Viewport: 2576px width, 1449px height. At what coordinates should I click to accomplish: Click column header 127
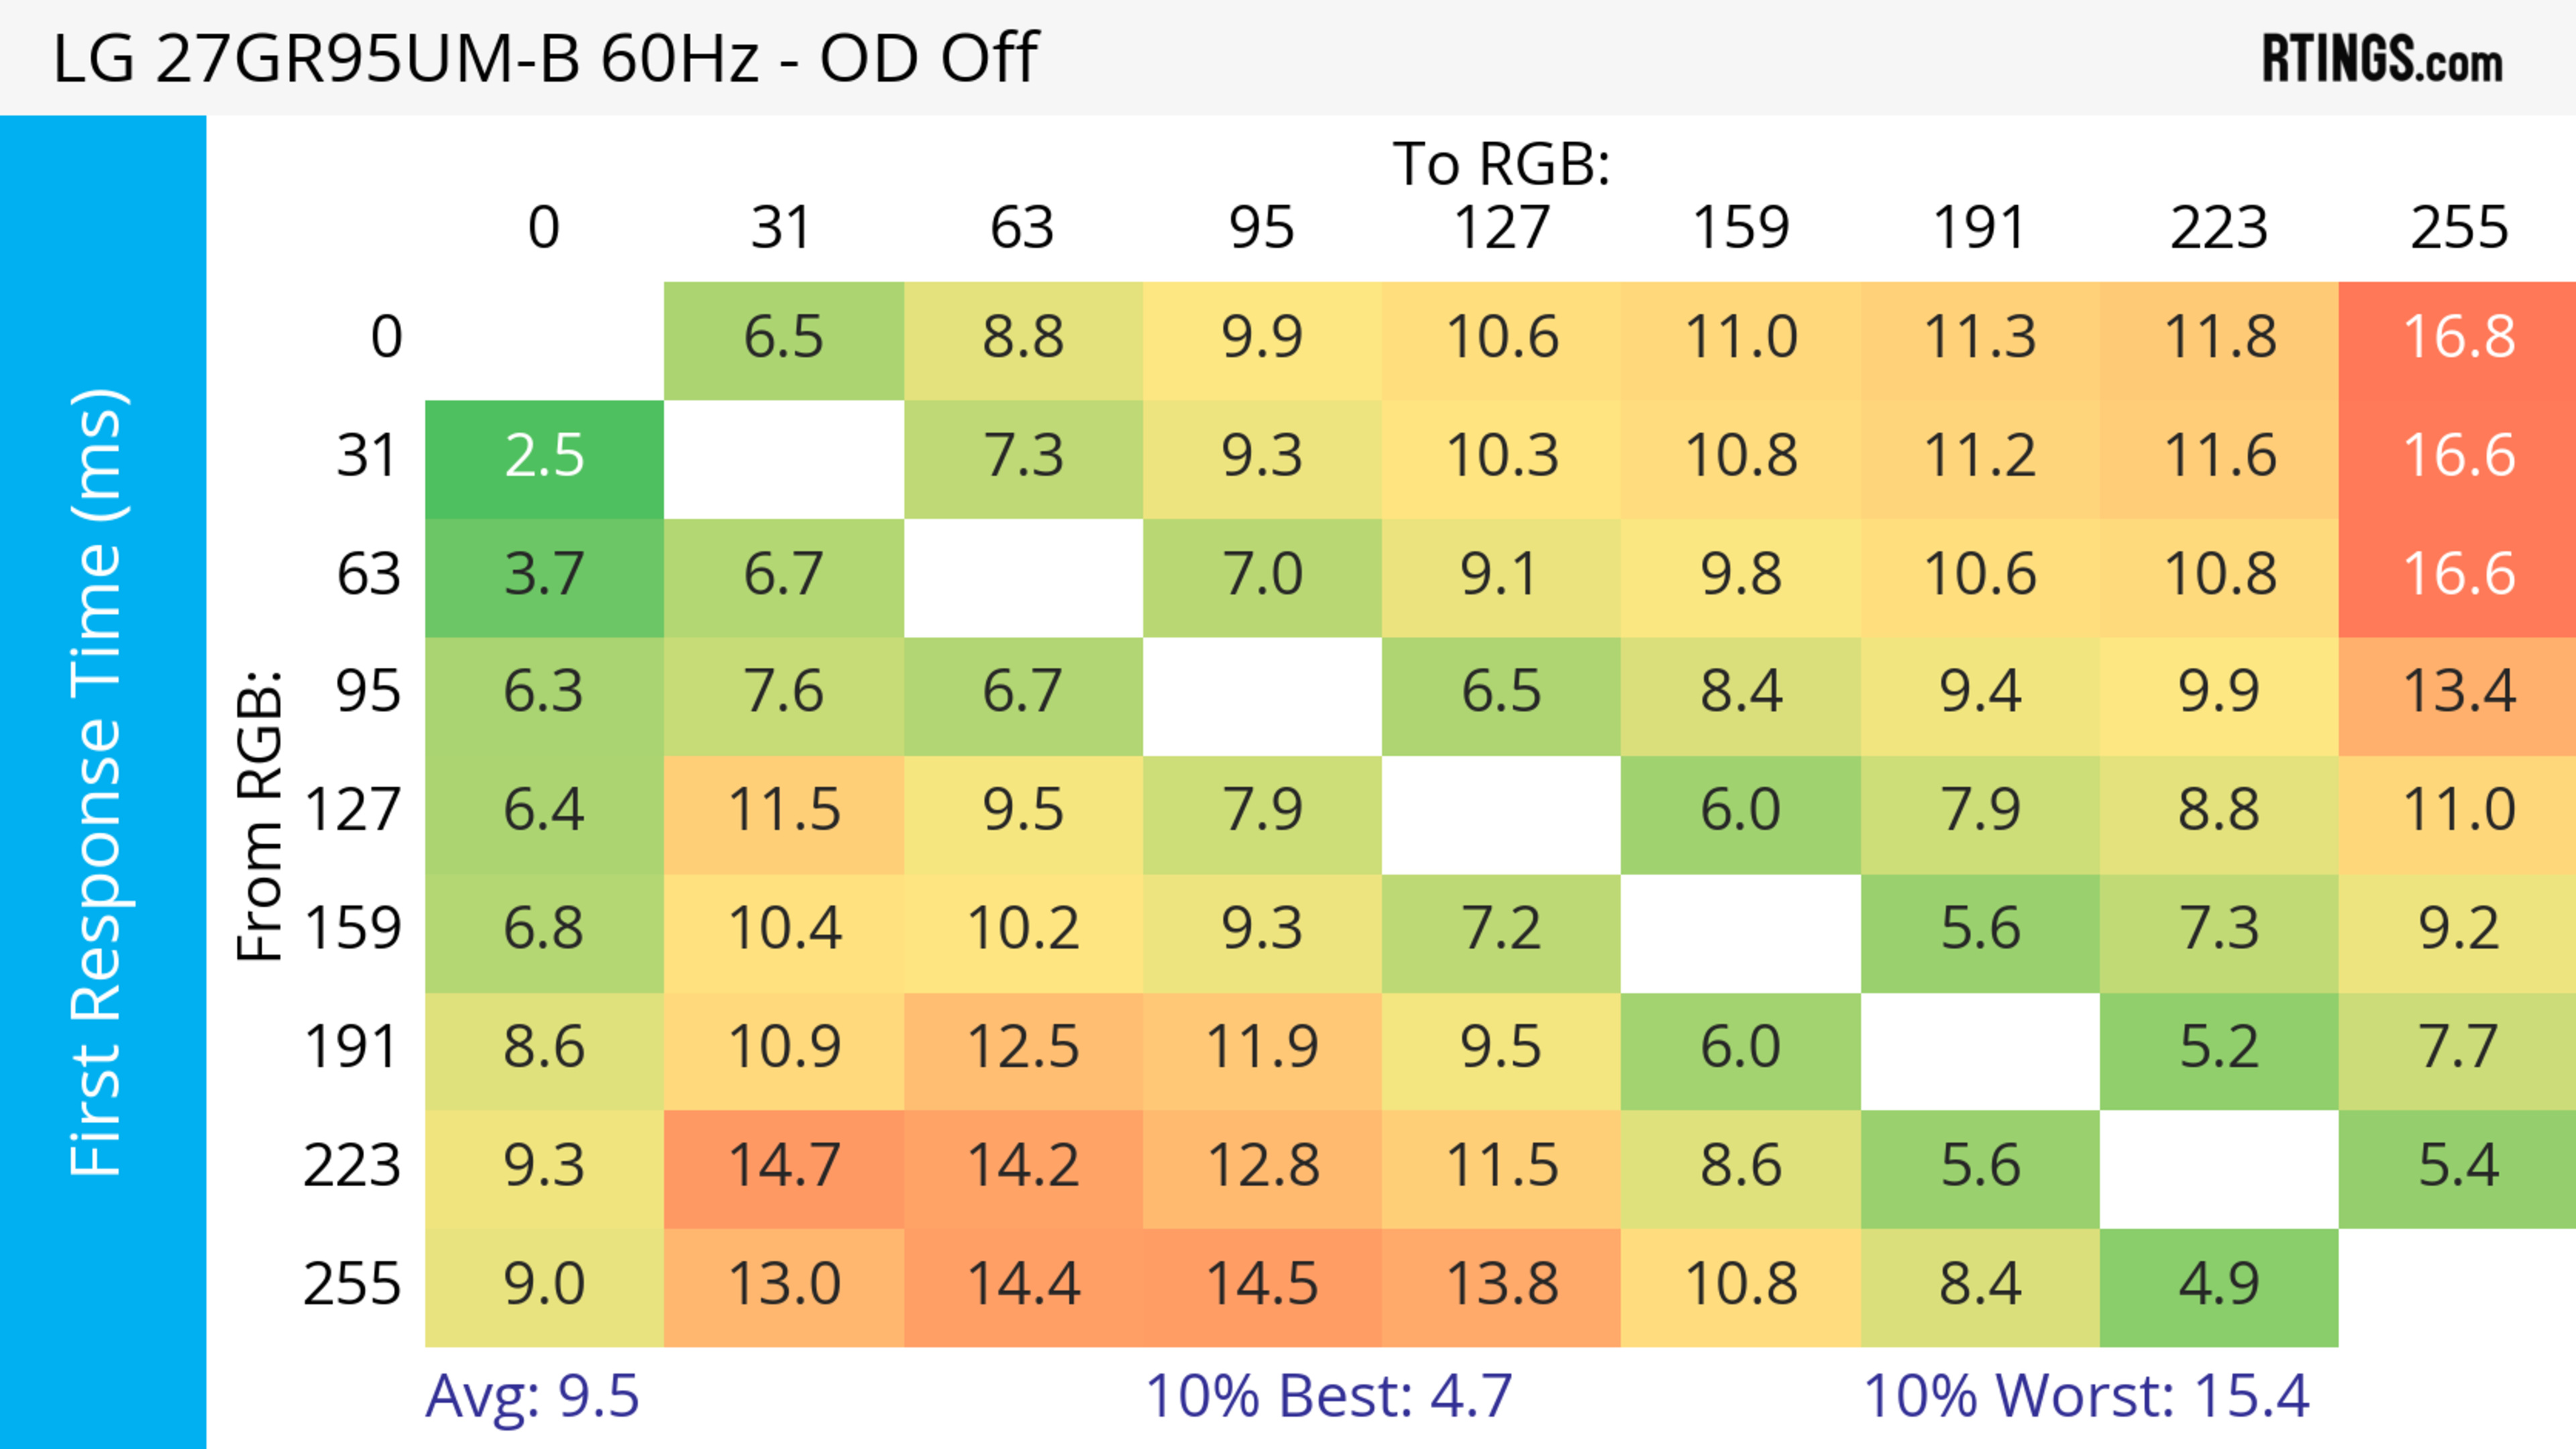pos(1502,227)
